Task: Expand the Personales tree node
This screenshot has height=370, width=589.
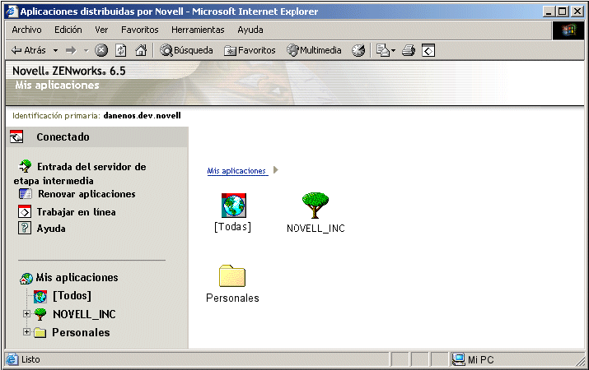Action: pos(26,331)
